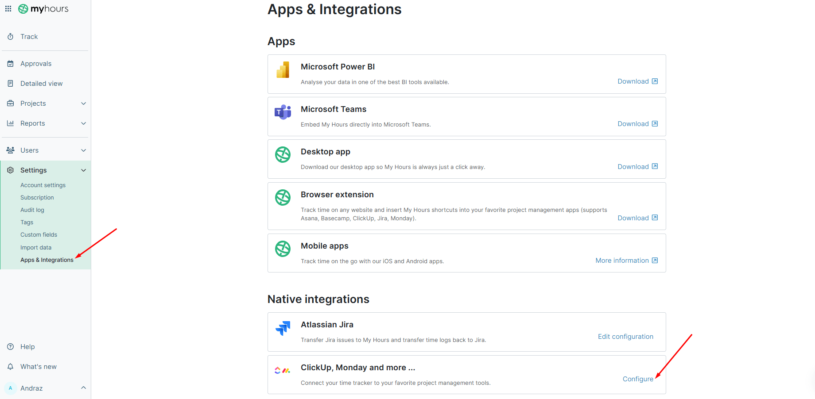Image resolution: width=815 pixels, height=399 pixels.
Task: Expand the Reports submenu chevron
Action: point(83,123)
